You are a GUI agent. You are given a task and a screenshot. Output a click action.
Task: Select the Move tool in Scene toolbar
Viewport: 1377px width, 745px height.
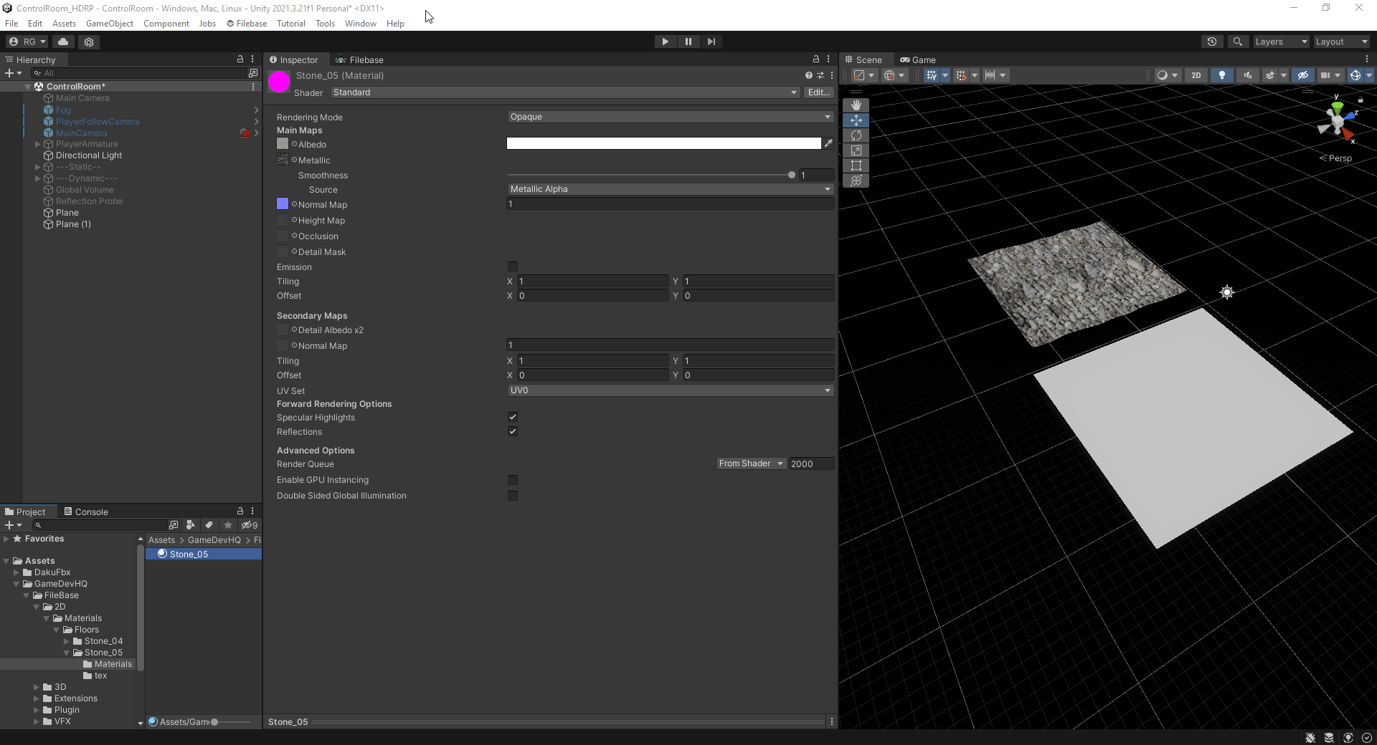click(856, 120)
